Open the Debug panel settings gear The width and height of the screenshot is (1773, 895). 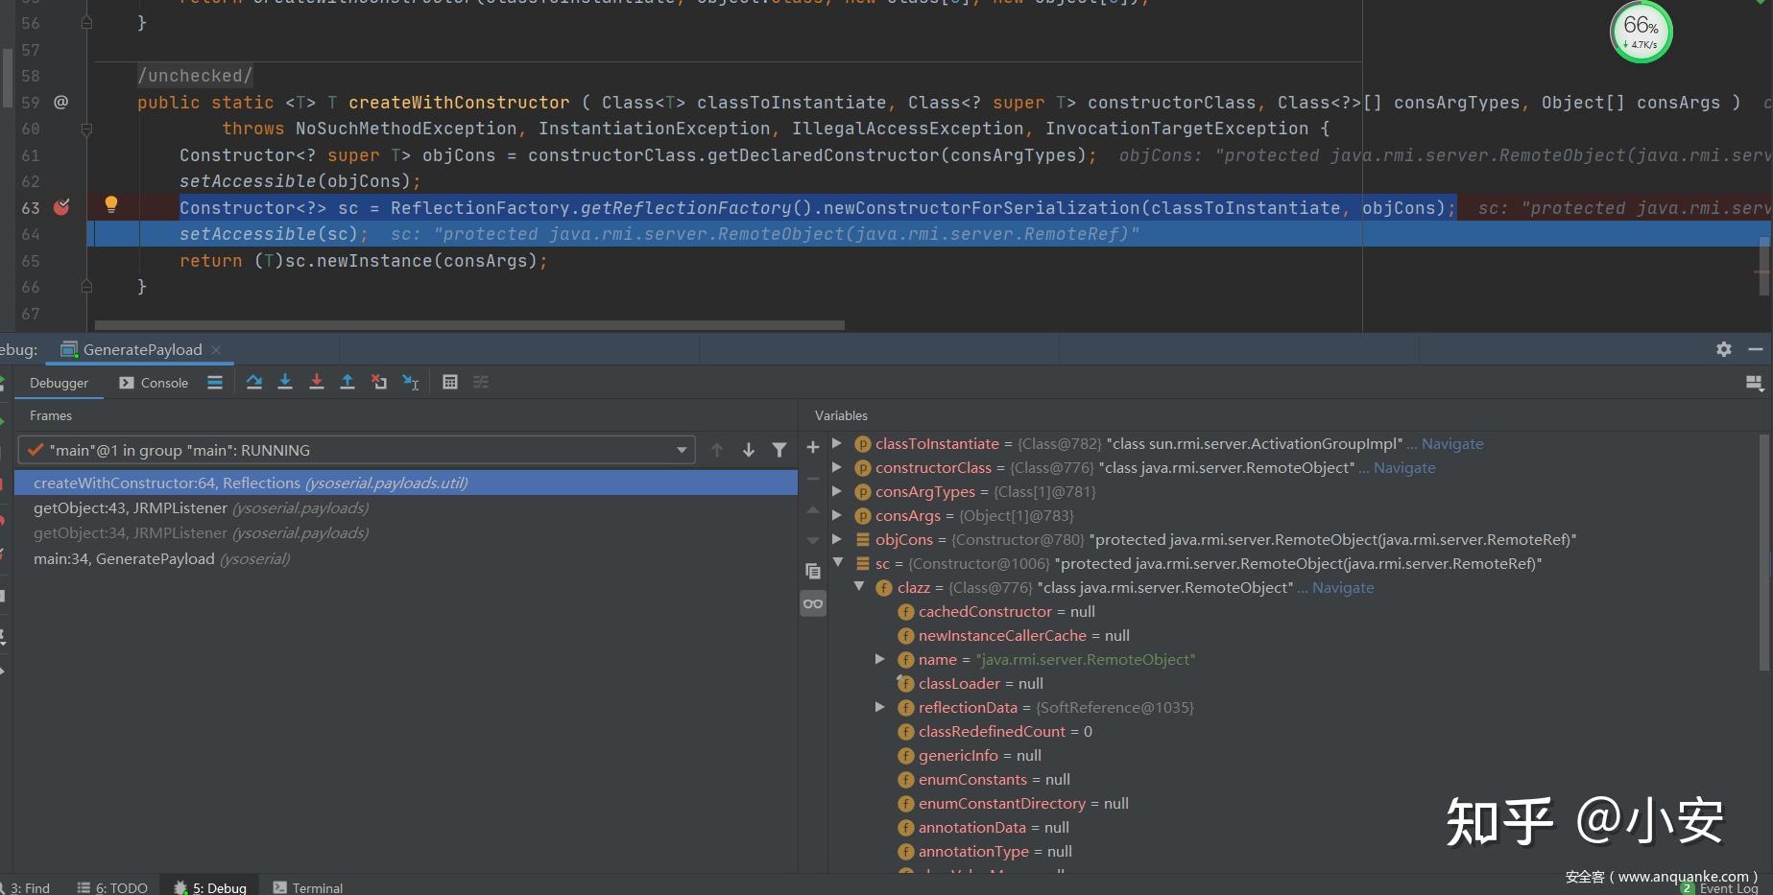click(1724, 349)
